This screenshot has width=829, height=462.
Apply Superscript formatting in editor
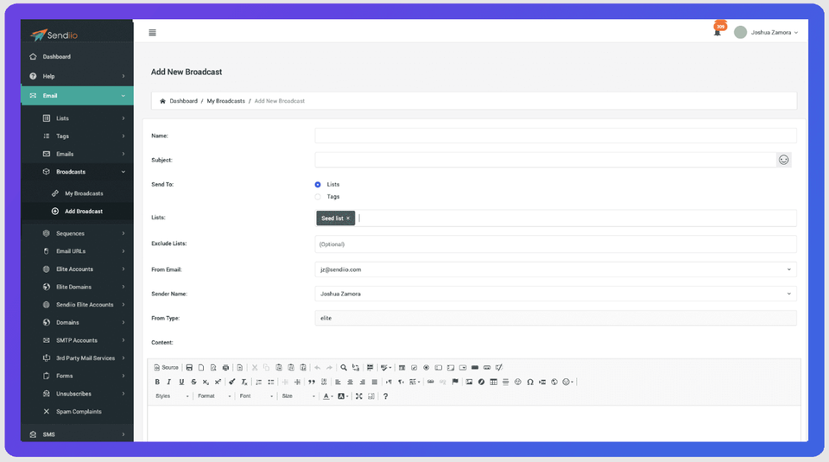(x=218, y=382)
